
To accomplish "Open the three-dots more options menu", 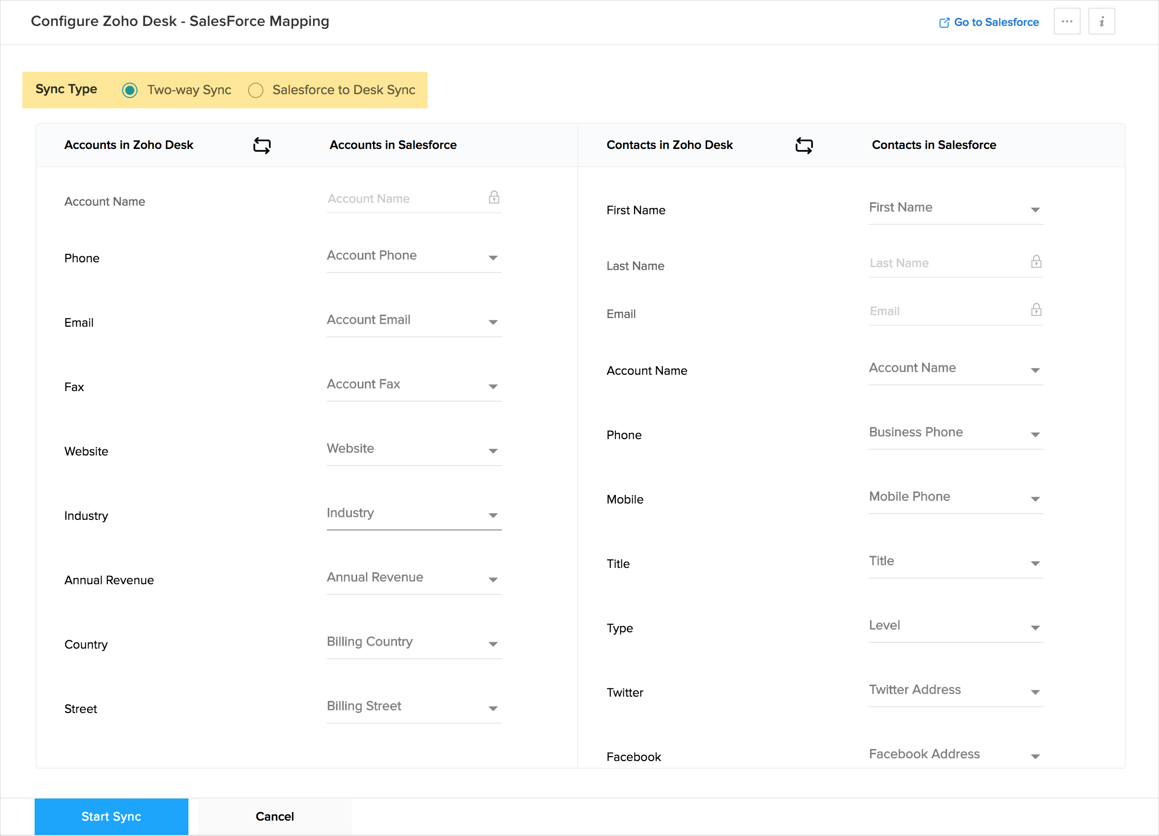I will (x=1067, y=22).
